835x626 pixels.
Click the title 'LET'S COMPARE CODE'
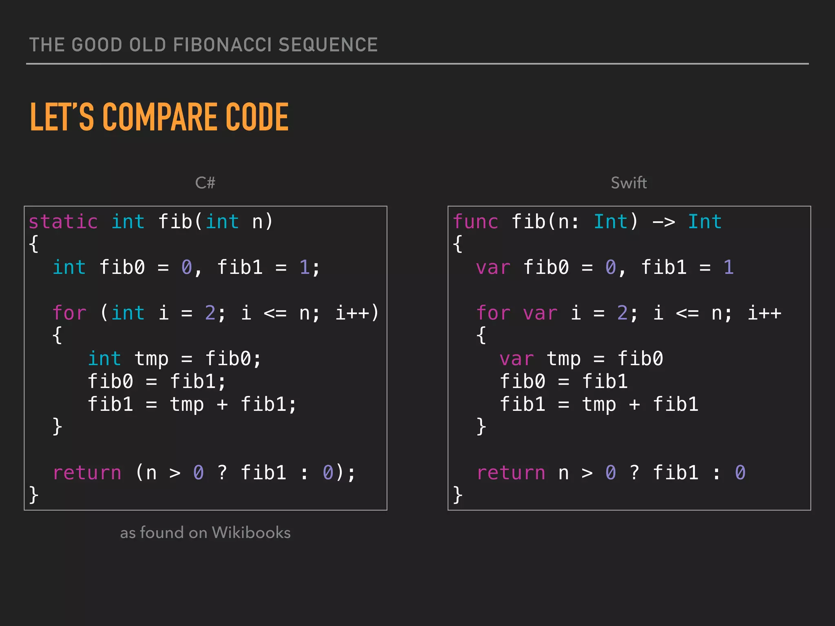pos(159,117)
